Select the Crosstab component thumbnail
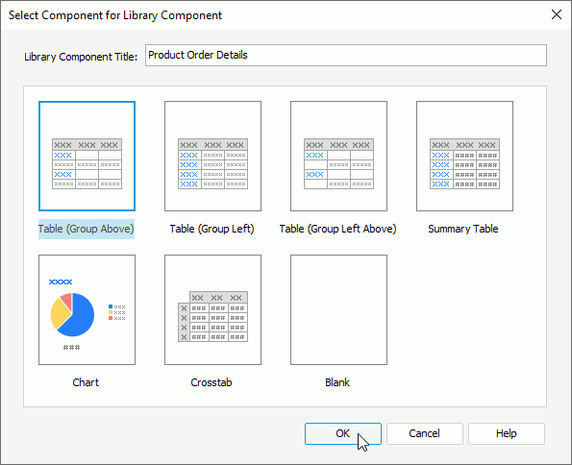Screen dimensions: 572x465 [x=212, y=309]
